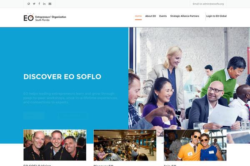The width and height of the screenshot is (250, 166).
Task: Open the three smiling men thumbnail
Action: point(55,145)
